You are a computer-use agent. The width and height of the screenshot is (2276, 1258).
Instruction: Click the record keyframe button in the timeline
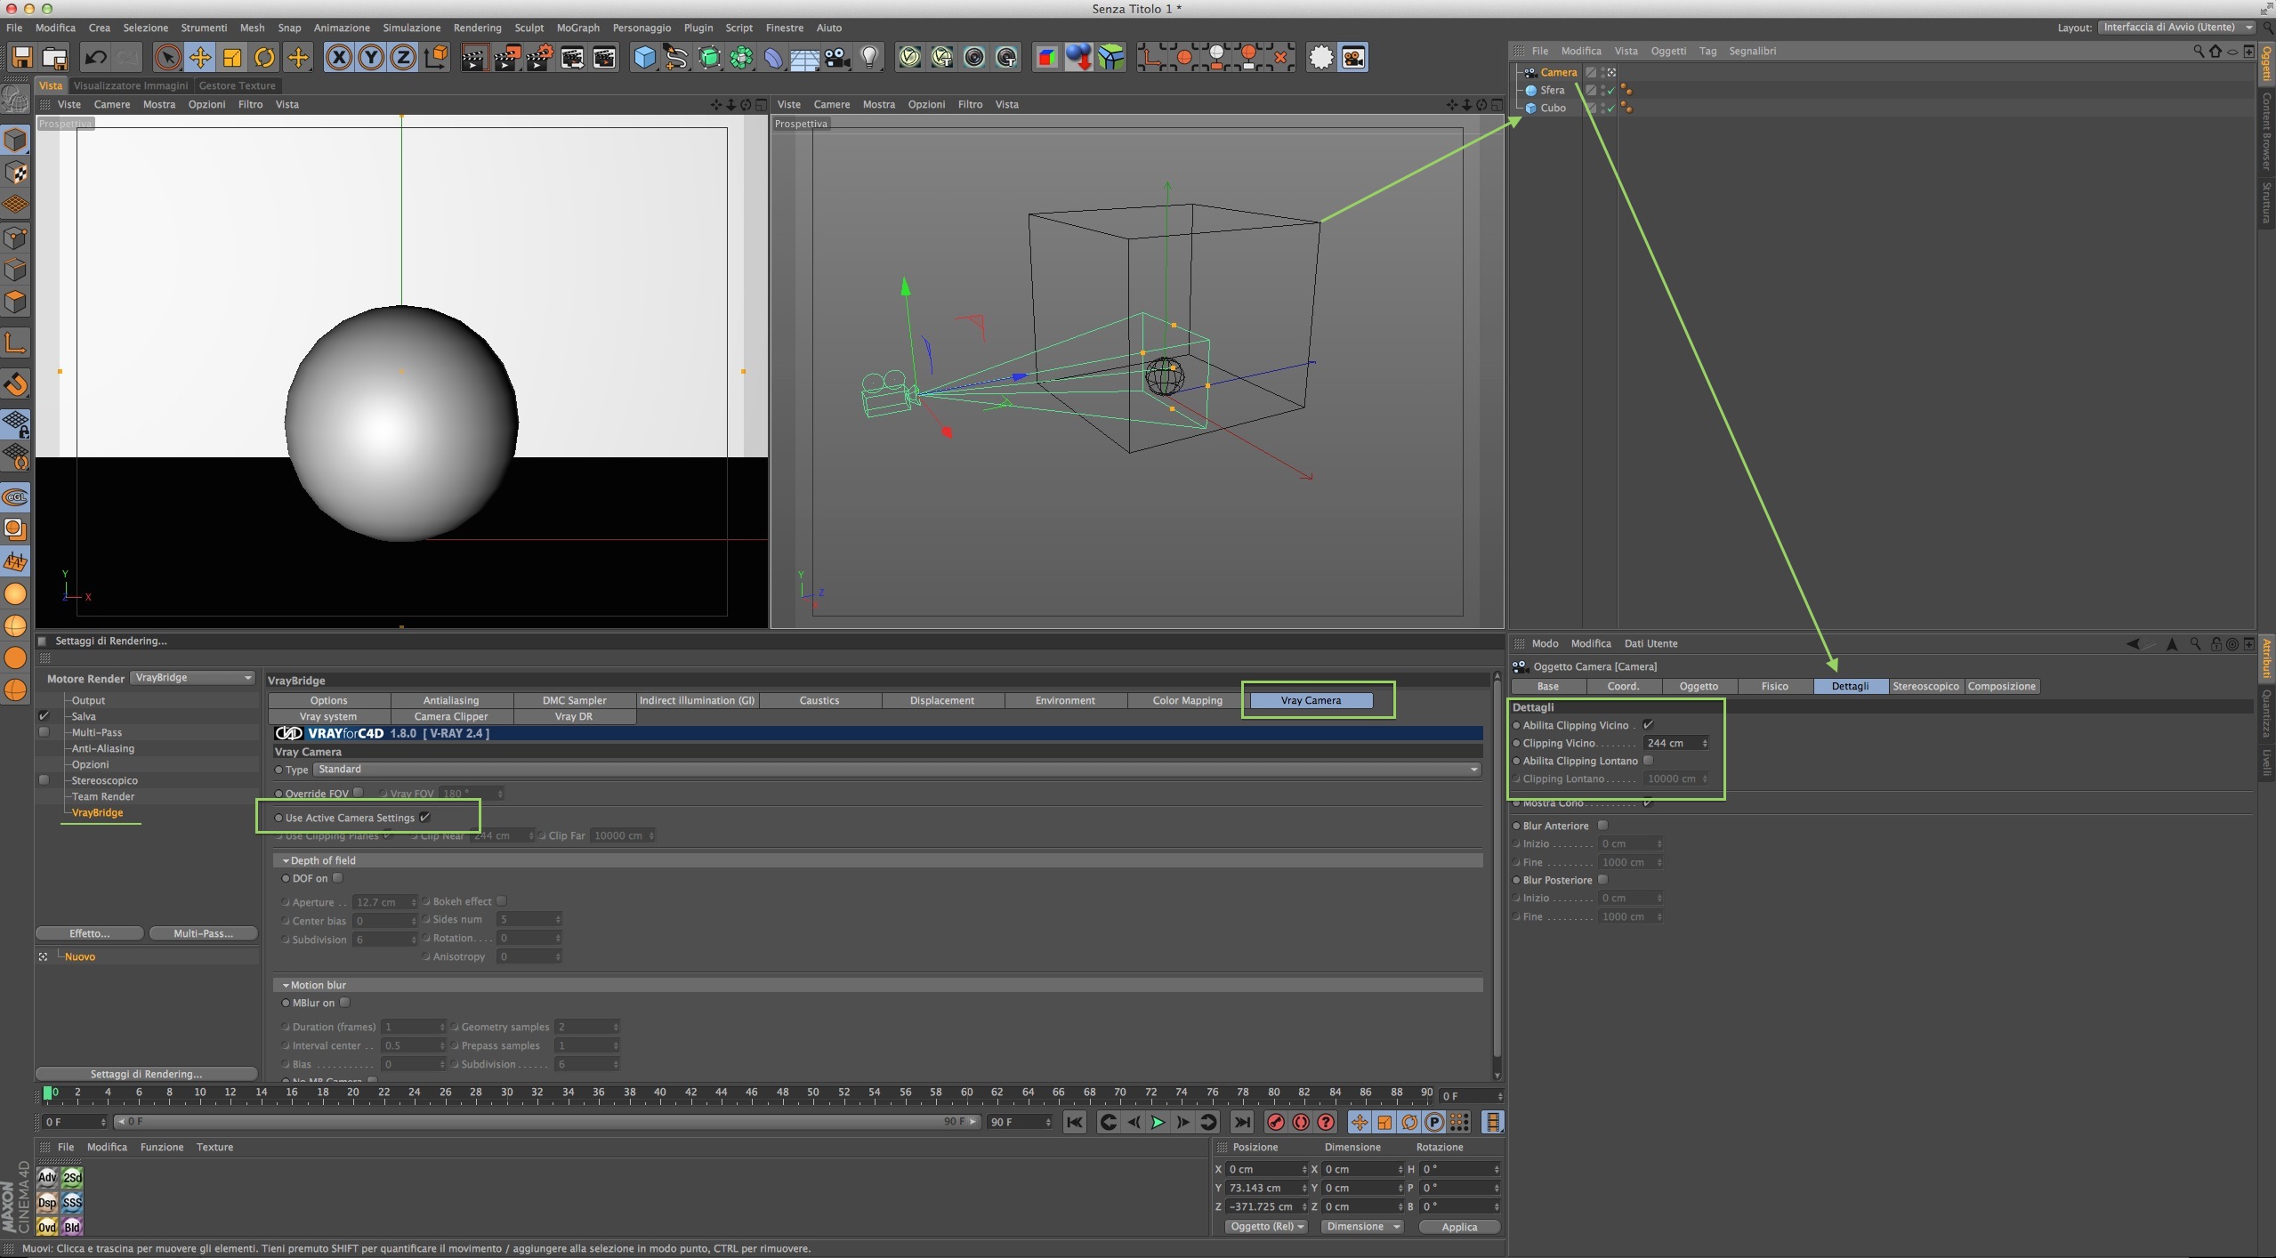click(x=1275, y=1122)
